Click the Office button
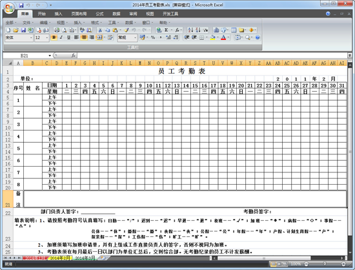The height and width of the screenshot is (270, 355). [9, 8]
